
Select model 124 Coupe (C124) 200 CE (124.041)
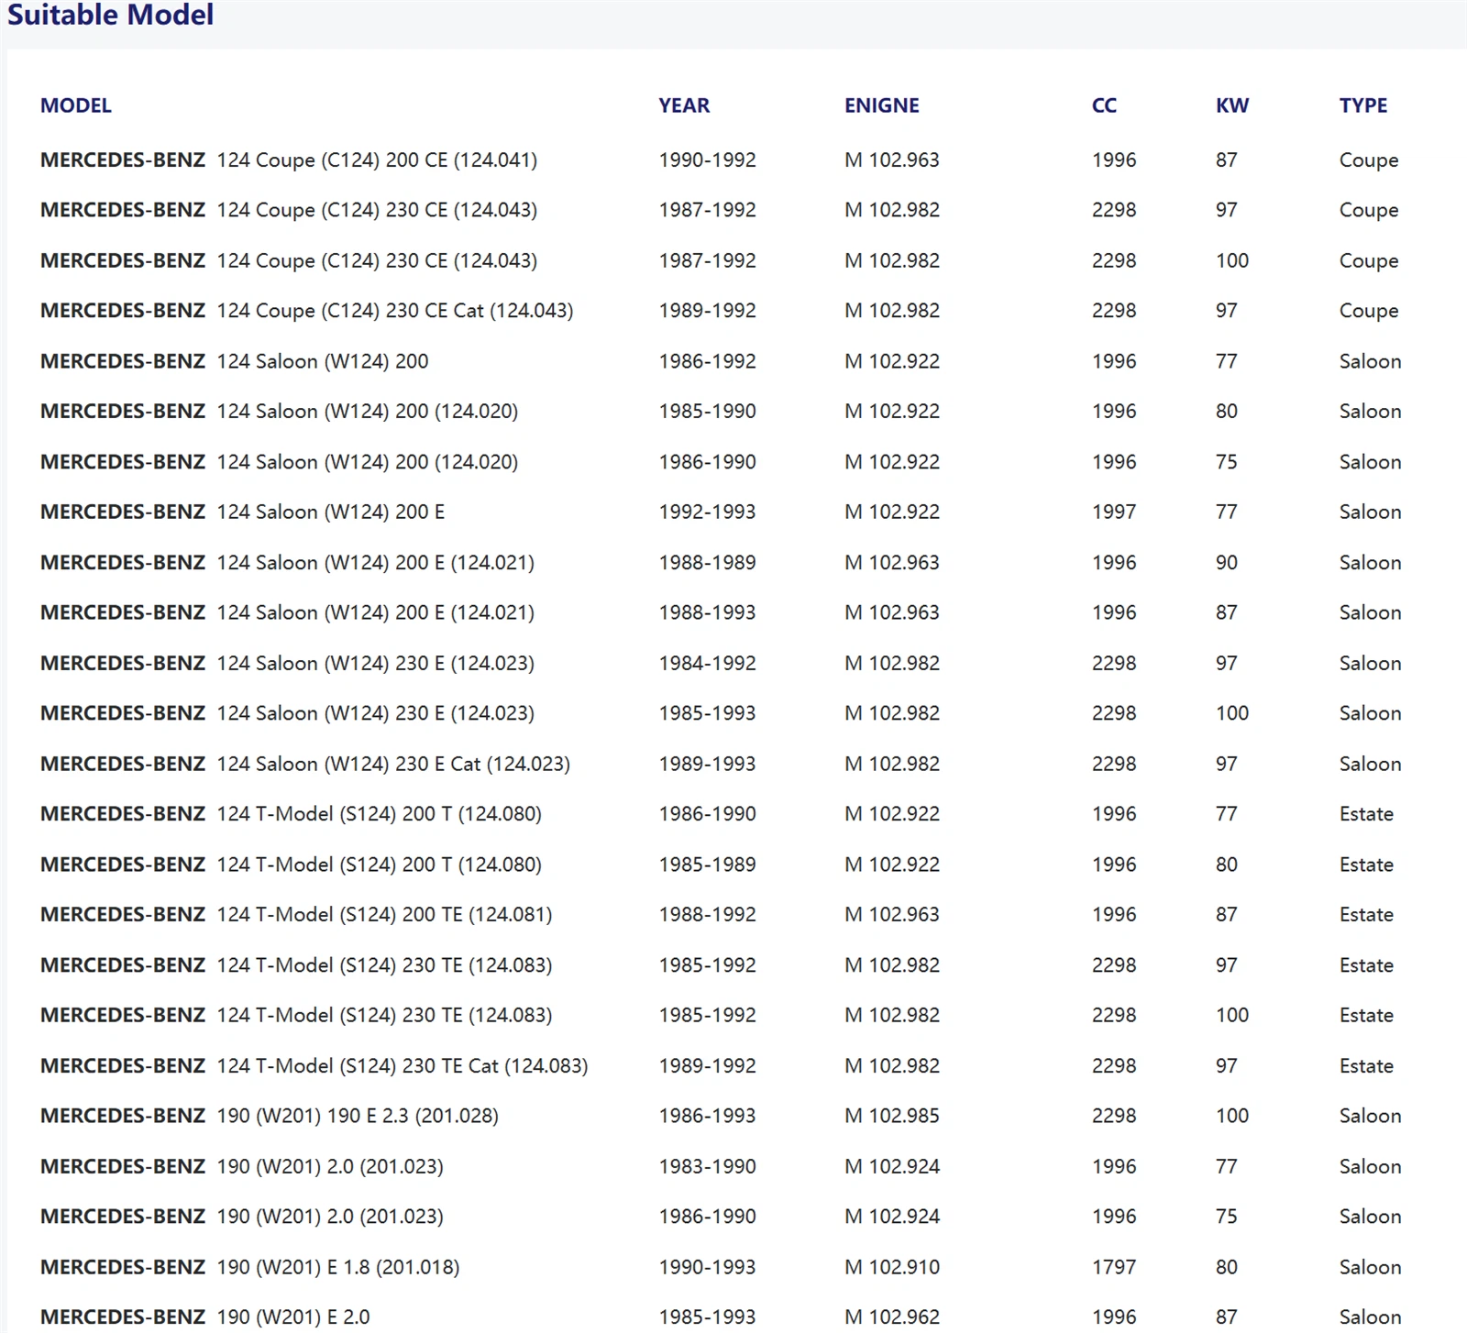[x=377, y=160]
